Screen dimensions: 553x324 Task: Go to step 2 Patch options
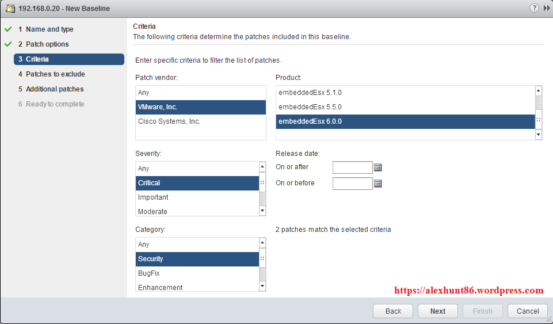pyautogui.click(x=47, y=44)
